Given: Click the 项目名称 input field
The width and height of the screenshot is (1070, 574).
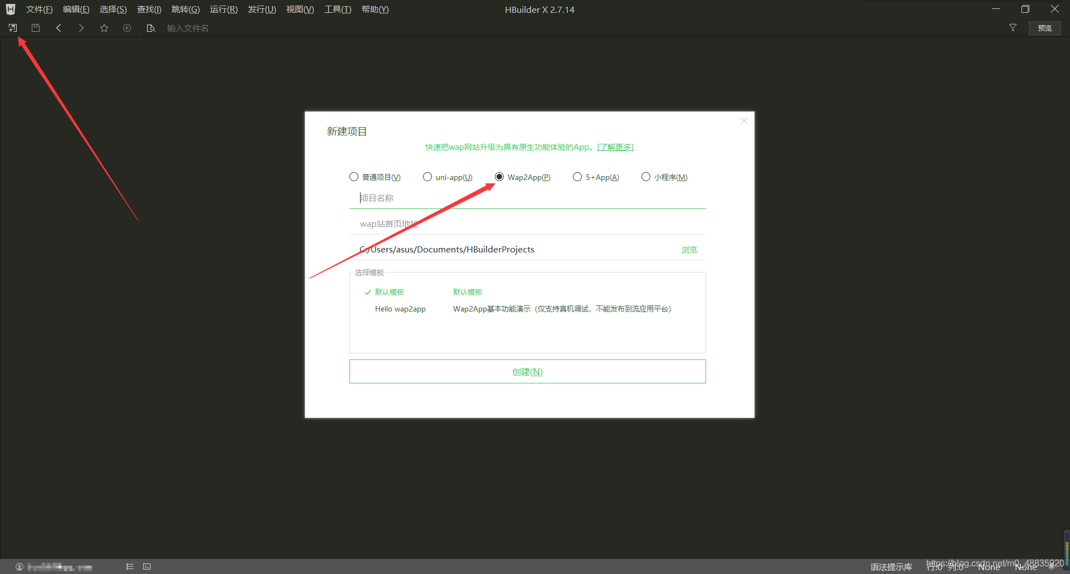Looking at the screenshot, I should tap(527, 198).
